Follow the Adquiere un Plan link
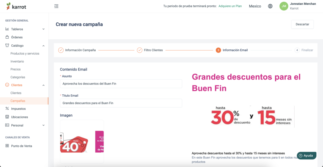The width and height of the screenshot is (323, 167). (x=230, y=6)
